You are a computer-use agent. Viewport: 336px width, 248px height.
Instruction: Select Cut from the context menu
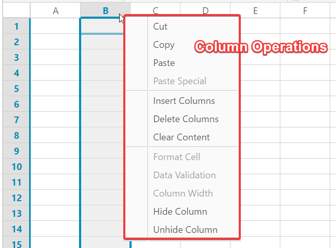[160, 27]
